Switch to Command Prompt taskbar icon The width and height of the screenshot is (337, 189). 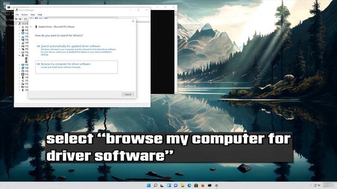210,185
